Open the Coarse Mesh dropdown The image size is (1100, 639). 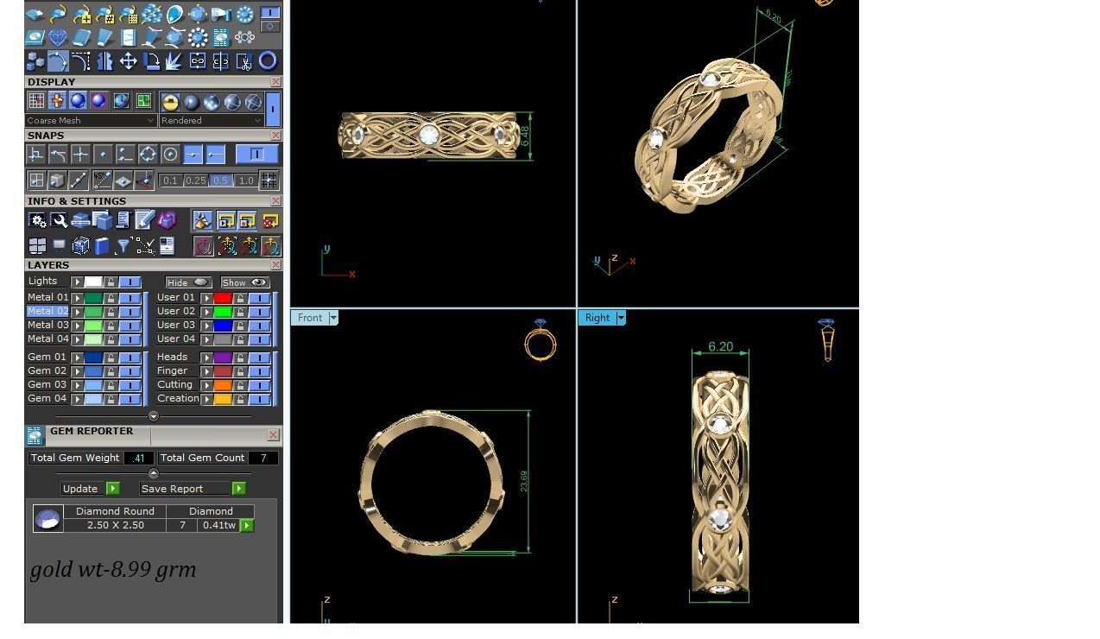pos(91,120)
